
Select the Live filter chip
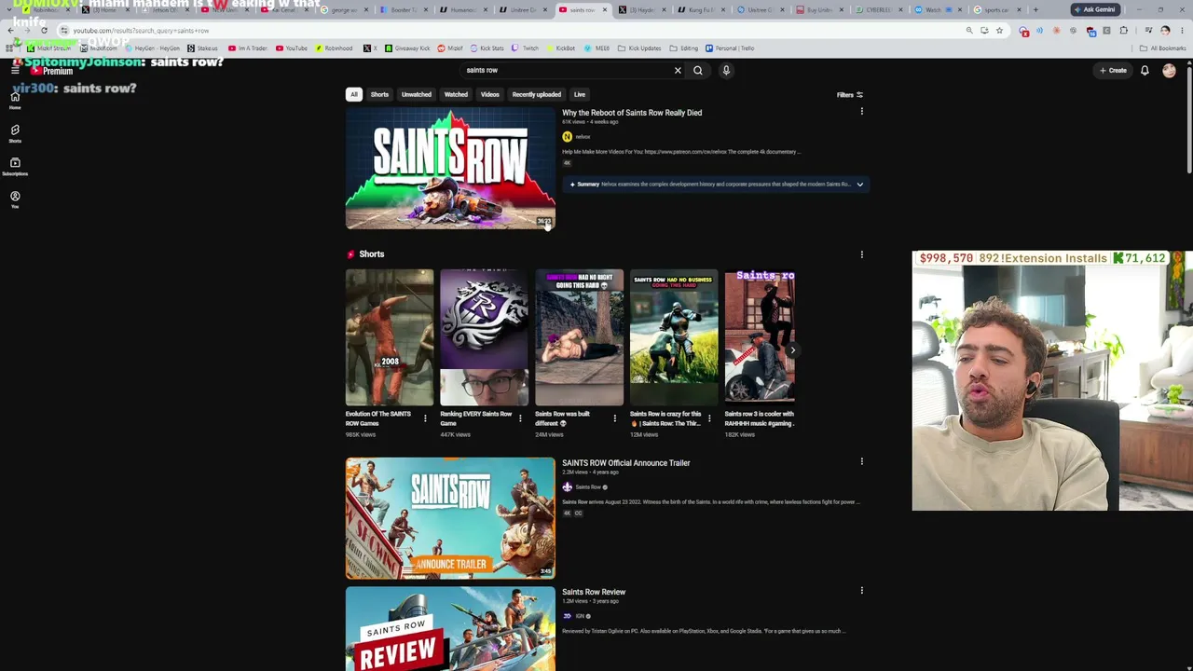pyautogui.click(x=580, y=94)
